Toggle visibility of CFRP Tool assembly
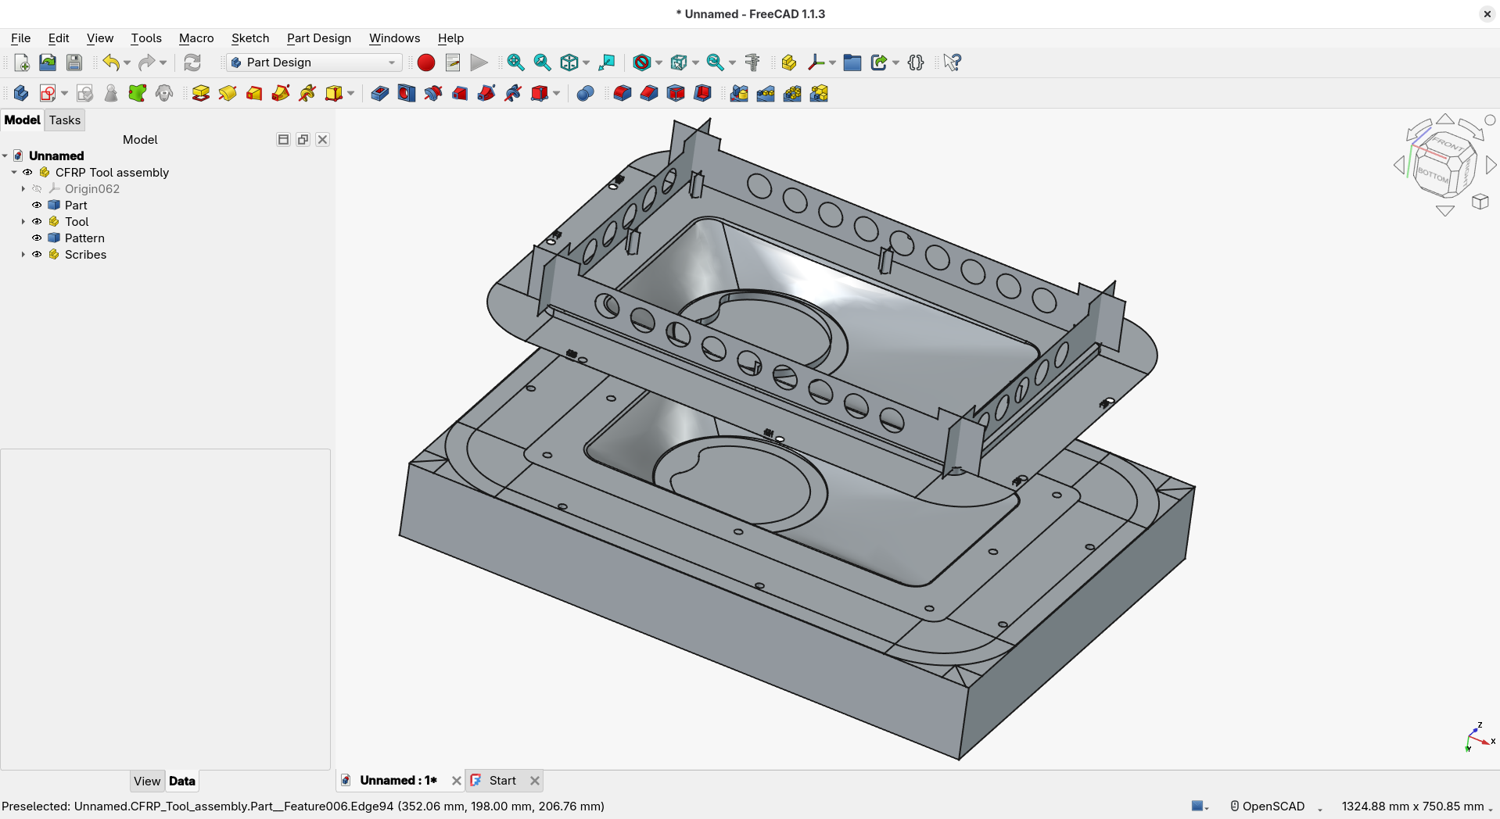Screen dimensions: 1500x819 pos(27,172)
